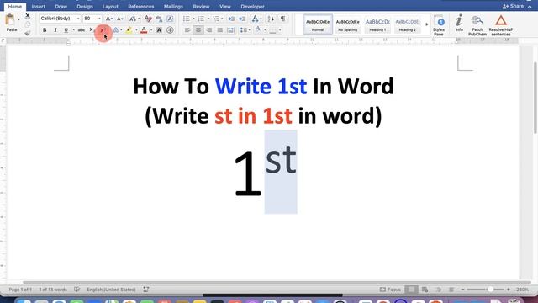This screenshot has width=538, height=303.
Task: Center align the text
Action: pos(198,30)
